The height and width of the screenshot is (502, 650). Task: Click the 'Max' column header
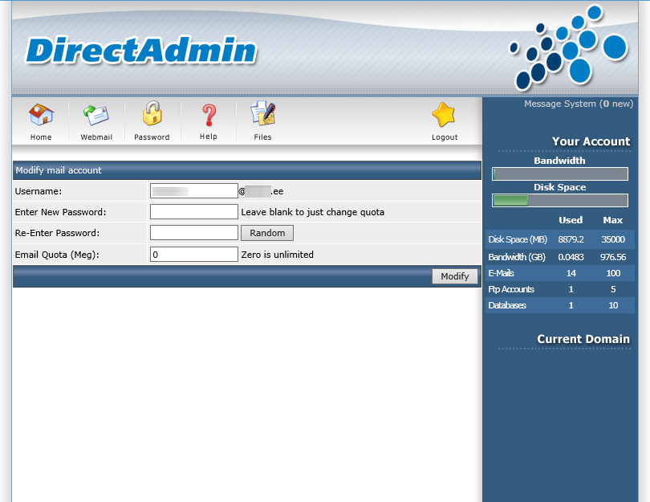[x=613, y=220]
